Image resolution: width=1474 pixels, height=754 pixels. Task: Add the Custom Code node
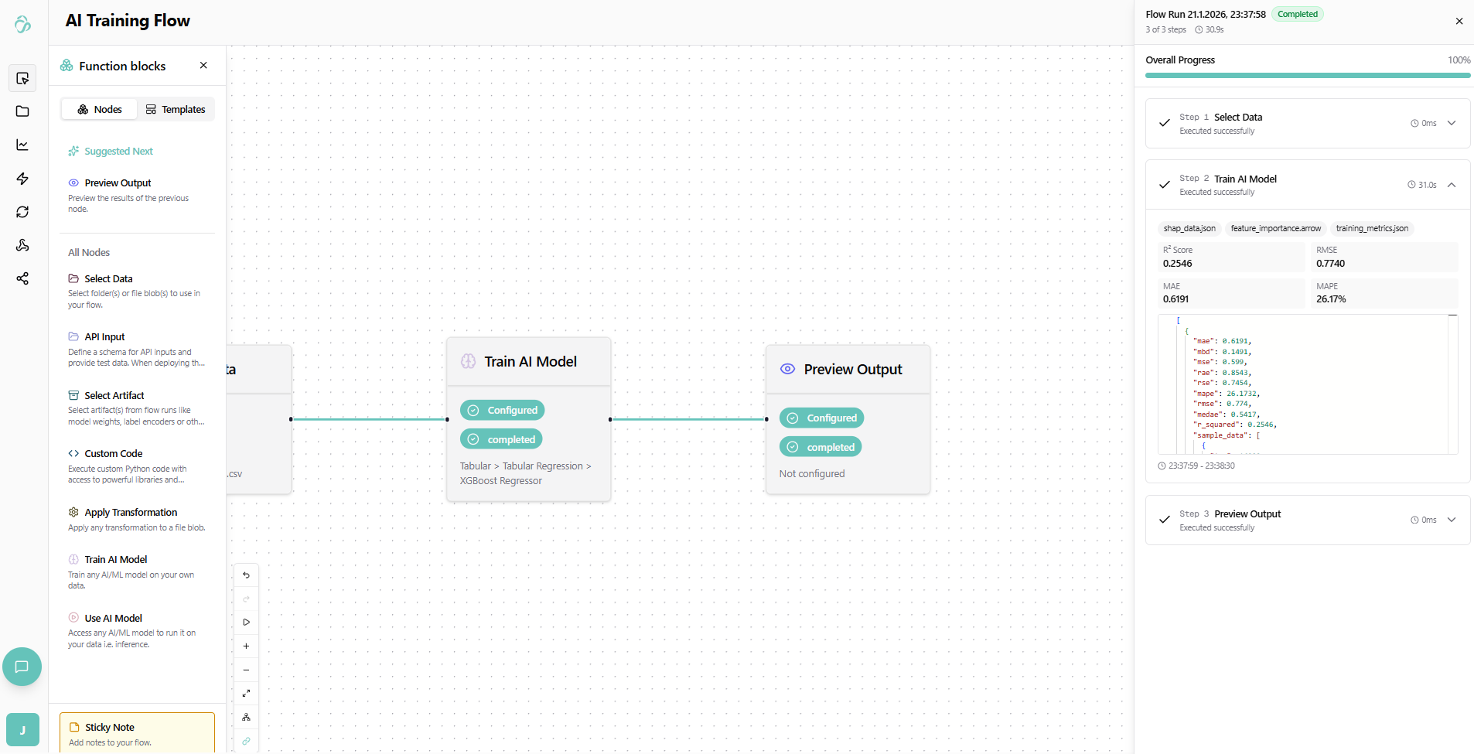pyautogui.click(x=114, y=454)
